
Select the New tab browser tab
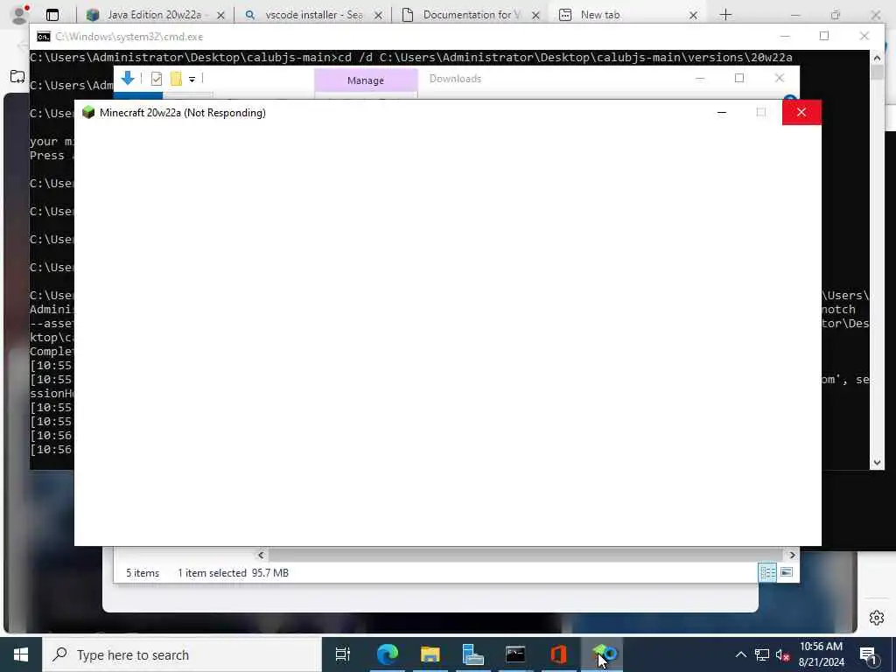click(600, 15)
